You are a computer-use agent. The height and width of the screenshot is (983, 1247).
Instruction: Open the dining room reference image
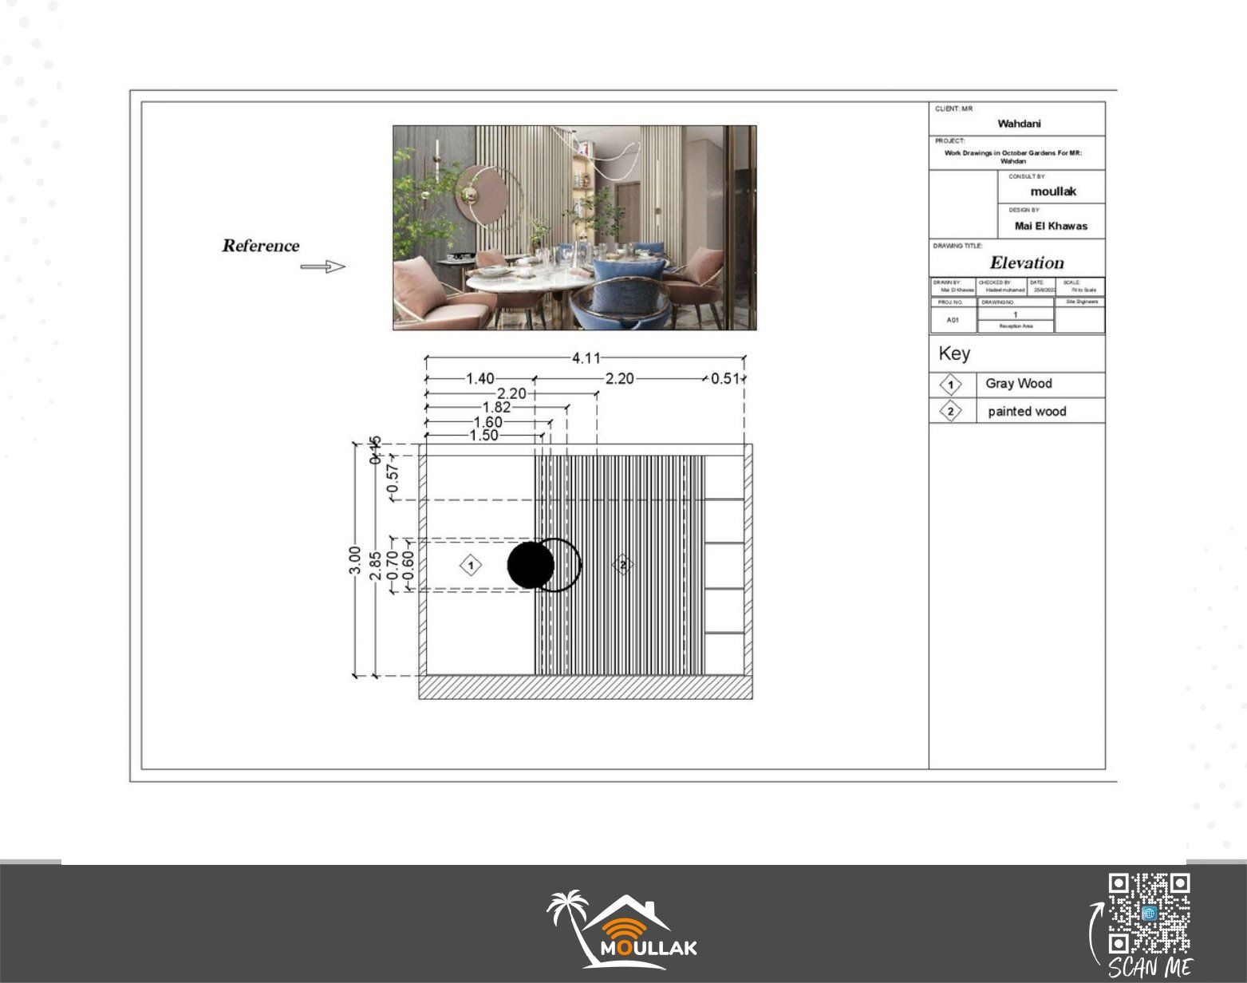(574, 227)
